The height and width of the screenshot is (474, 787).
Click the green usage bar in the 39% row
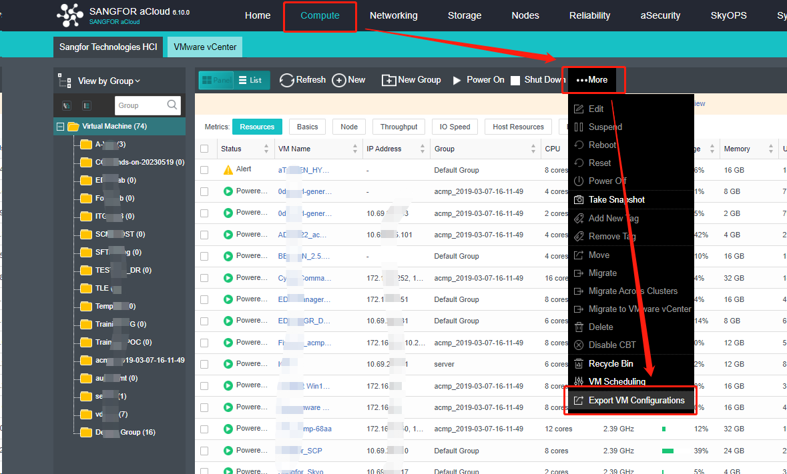coord(668,451)
